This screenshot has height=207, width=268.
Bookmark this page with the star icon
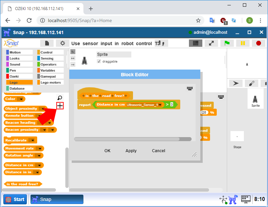pyautogui.click(x=198, y=20)
